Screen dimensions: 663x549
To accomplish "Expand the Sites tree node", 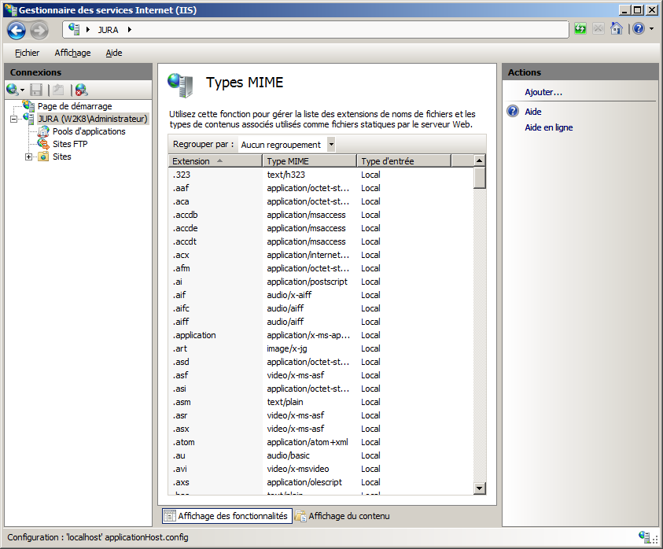I will point(29,157).
